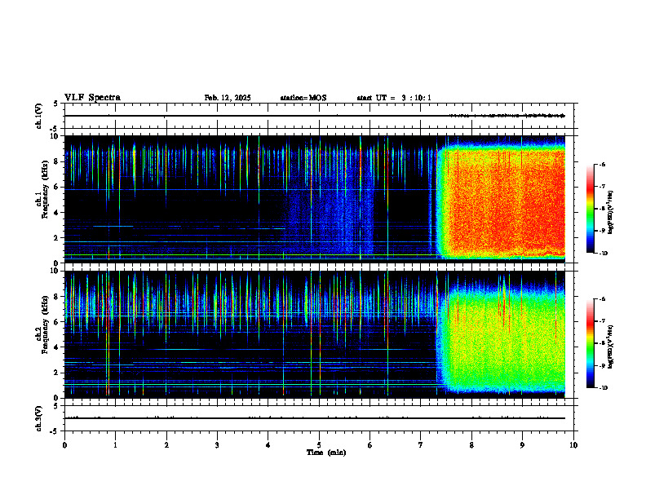
Task: Click the "ch.3(V)" axis label
Action: click(38, 418)
